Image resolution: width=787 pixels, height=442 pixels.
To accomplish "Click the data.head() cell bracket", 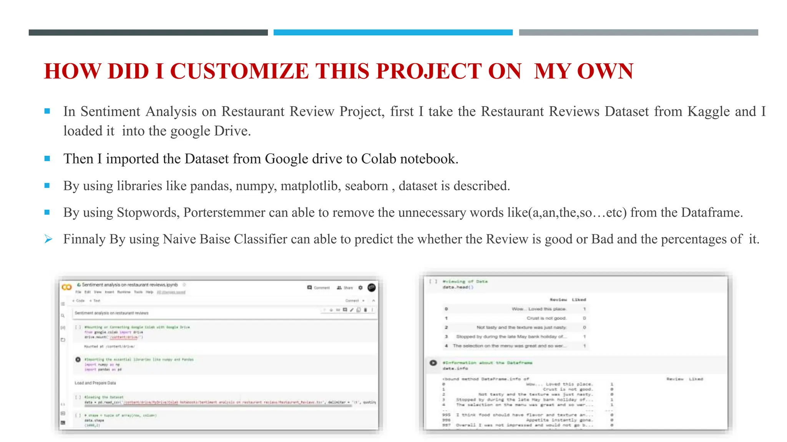I will (x=433, y=282).
